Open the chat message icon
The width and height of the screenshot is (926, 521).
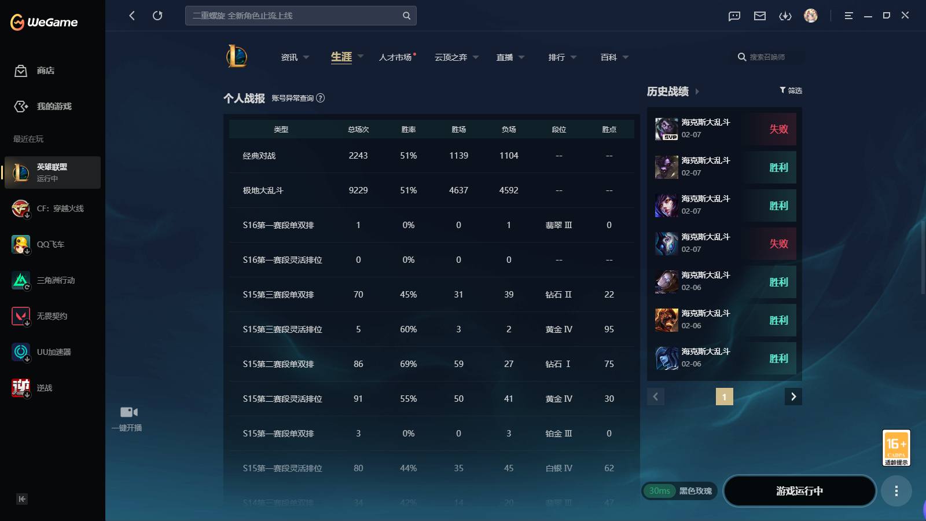pyautogui.click(x=734, y=16)
